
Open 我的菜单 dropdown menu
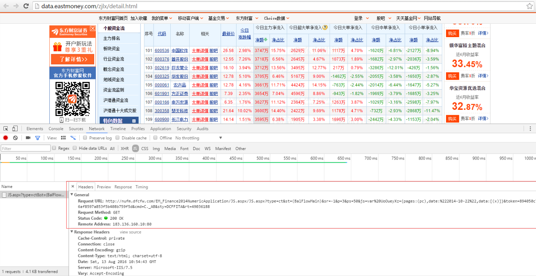(162, 18)
